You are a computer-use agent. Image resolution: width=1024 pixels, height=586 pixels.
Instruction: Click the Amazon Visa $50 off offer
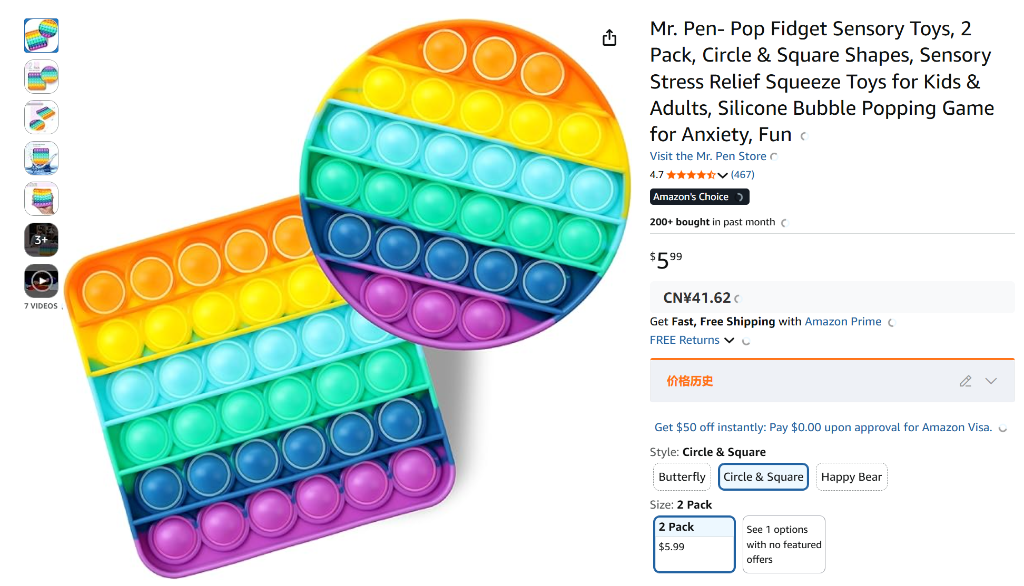click(x=823, y=428)
